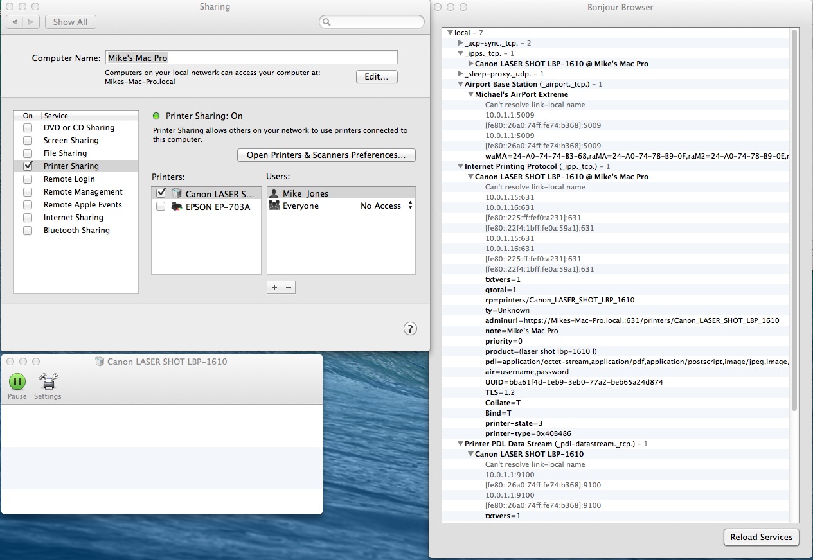
Task: Select Mike Jones user icon
Action: 274,193
